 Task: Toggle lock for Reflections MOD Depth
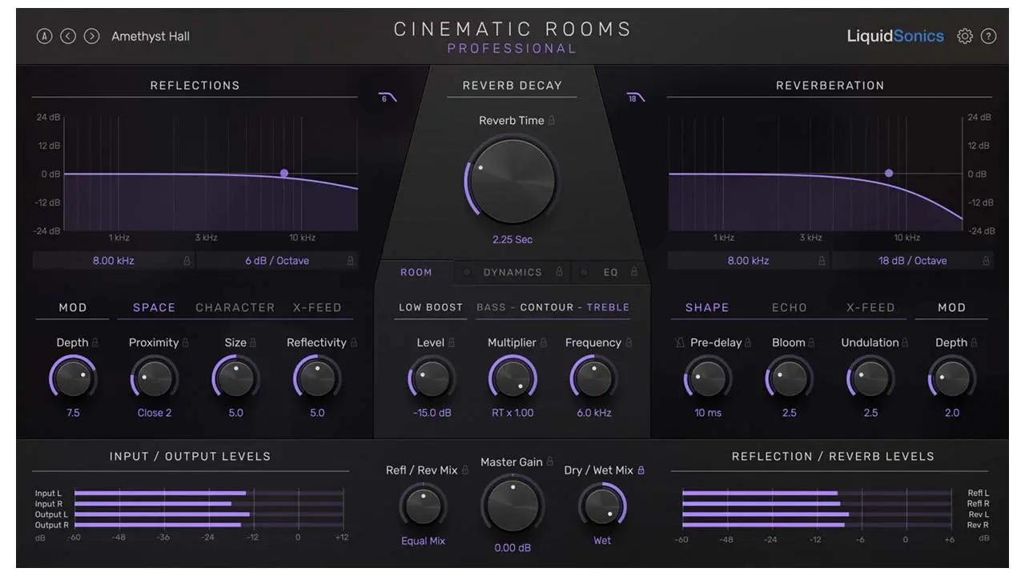click(x=95, y=342)
